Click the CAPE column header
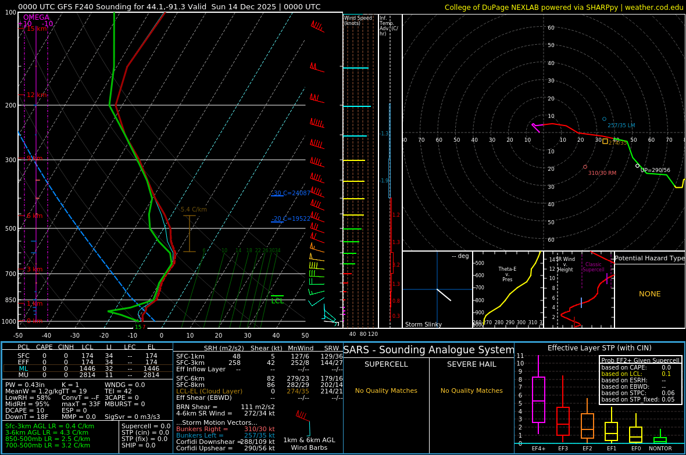This screenshot has height=455, width=686. coord(44,347)
